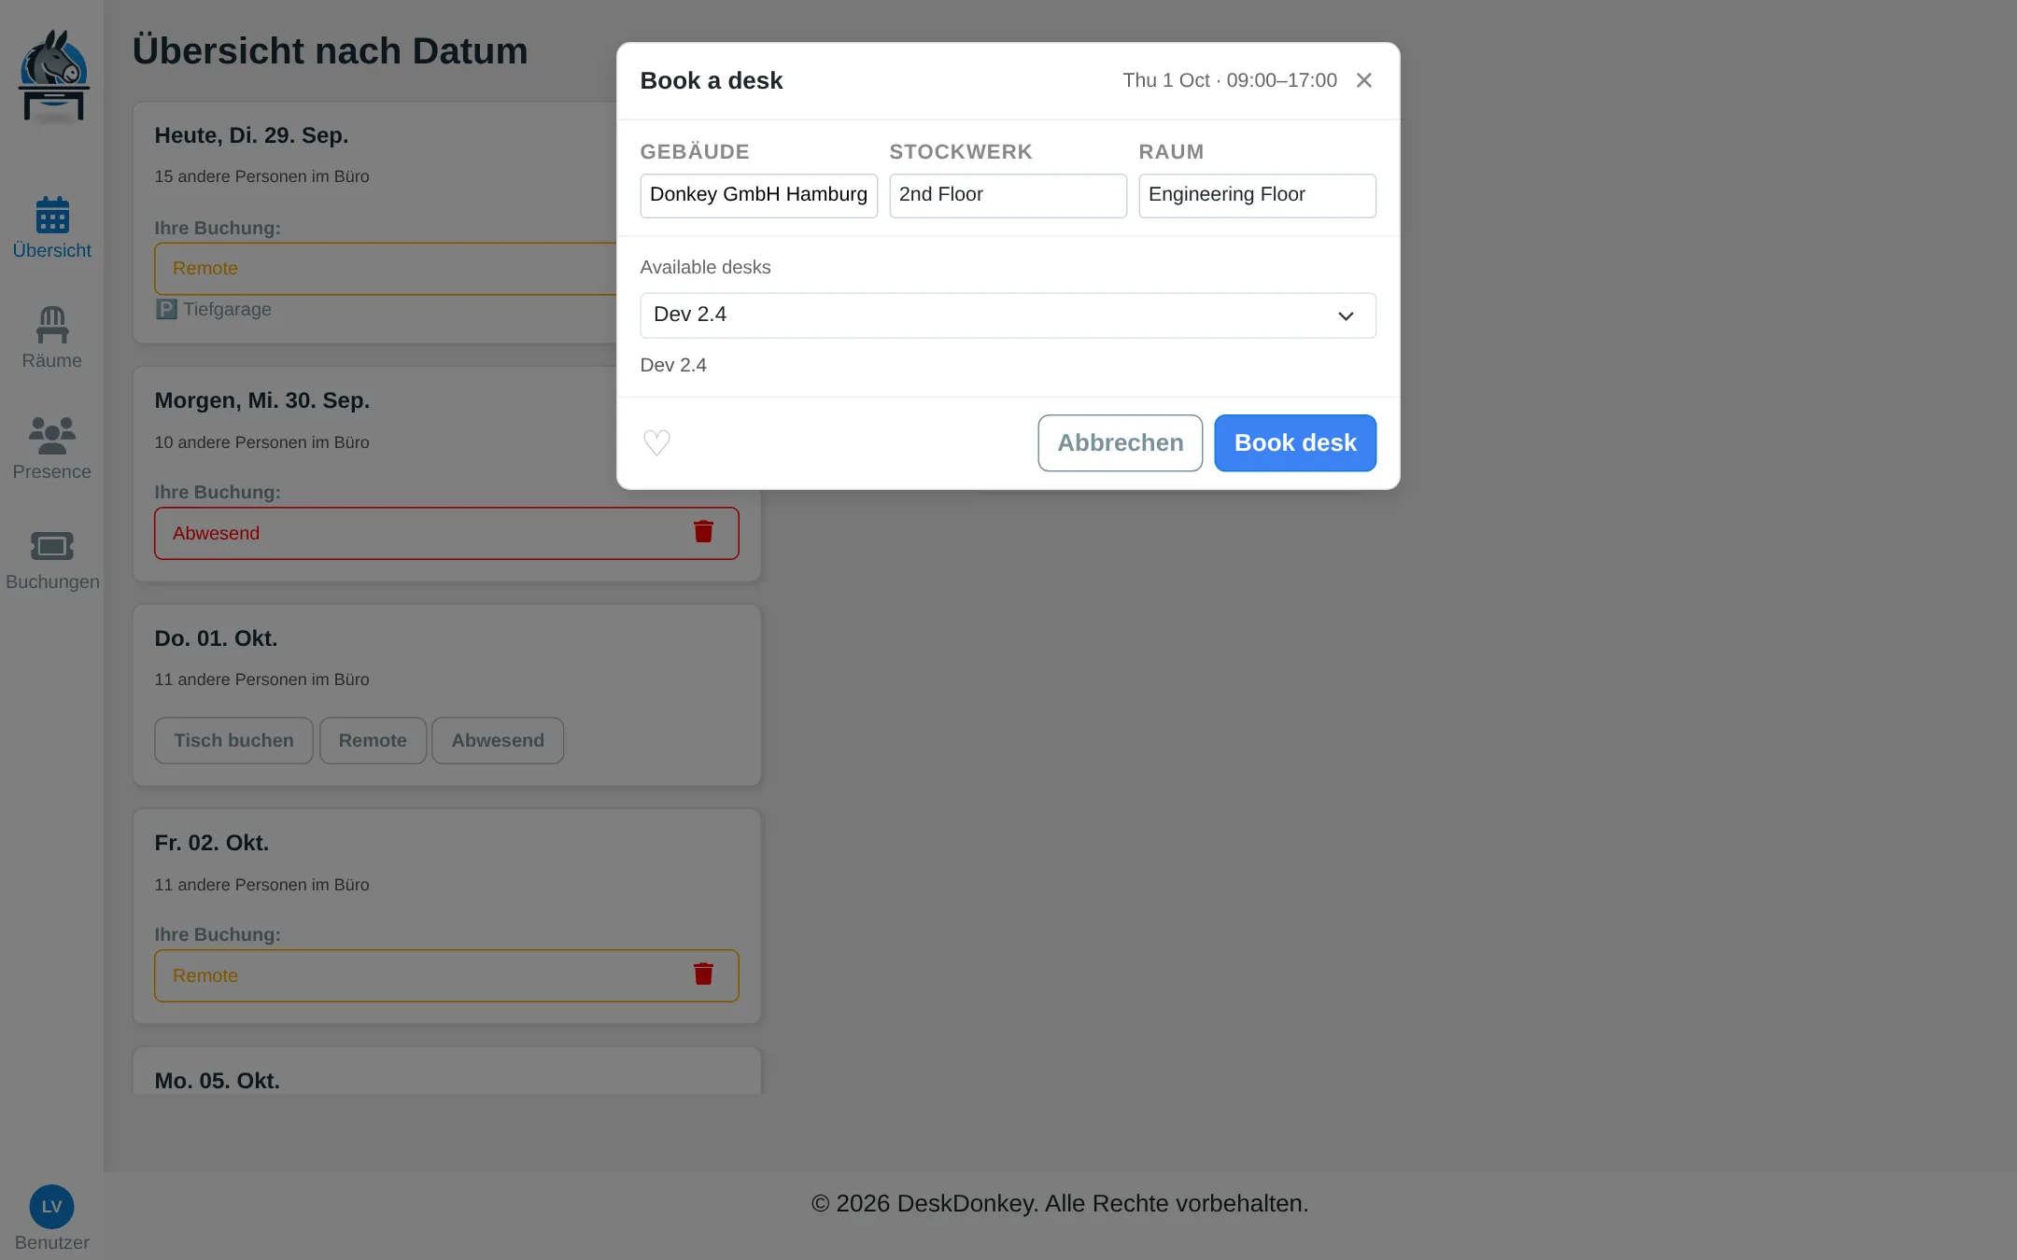Viewport: 2017px width, 1260px height.
Task: Delete the Abwesend booking with trash icon
Action: point(703,532)
